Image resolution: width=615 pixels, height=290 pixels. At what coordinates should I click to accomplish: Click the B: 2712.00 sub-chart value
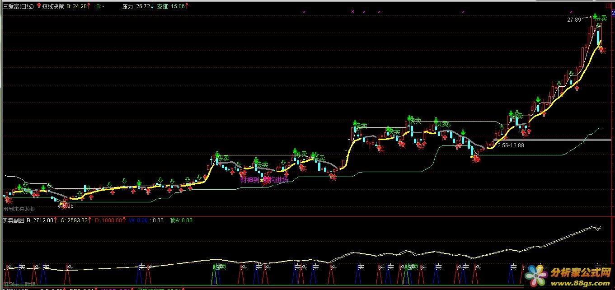pos(39,220)
